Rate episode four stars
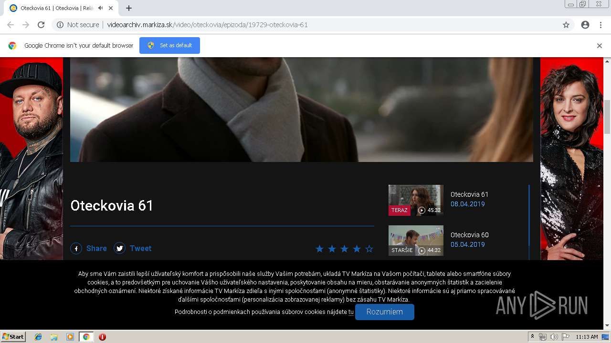 (x=357, y=249)
